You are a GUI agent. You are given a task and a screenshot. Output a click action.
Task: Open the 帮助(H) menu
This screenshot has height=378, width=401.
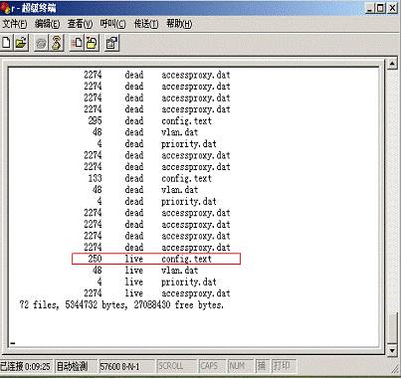pos(179,24)
